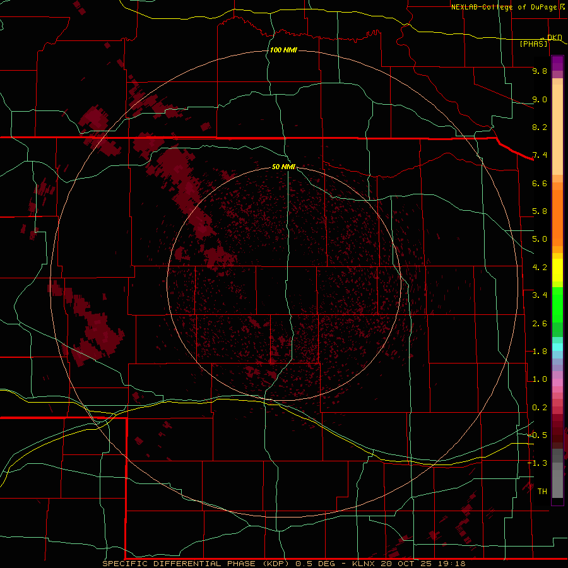Click the 100 NMI range ring label
The image size is (568, 568).
[x=283, y=50]
